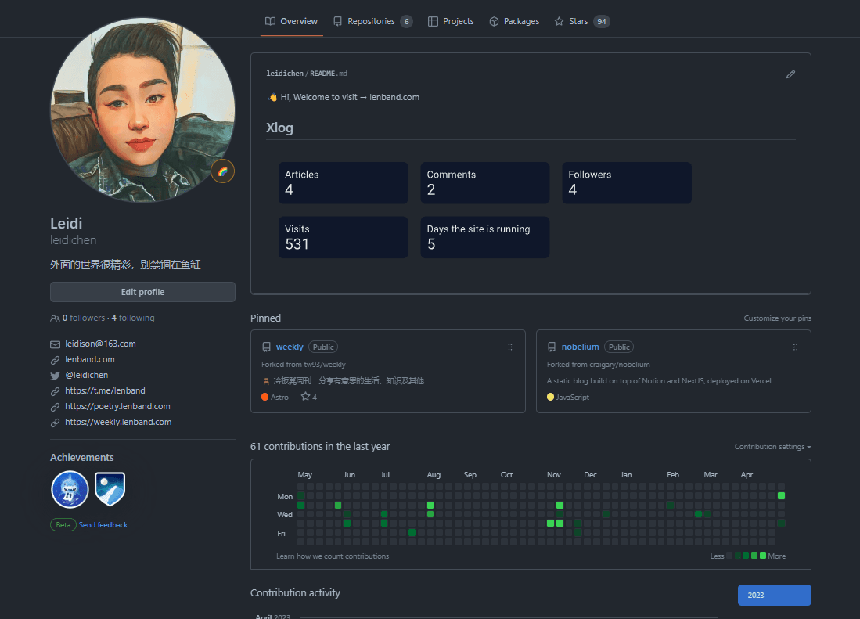Expand the Contribution settings dropdown

[772, 447]
